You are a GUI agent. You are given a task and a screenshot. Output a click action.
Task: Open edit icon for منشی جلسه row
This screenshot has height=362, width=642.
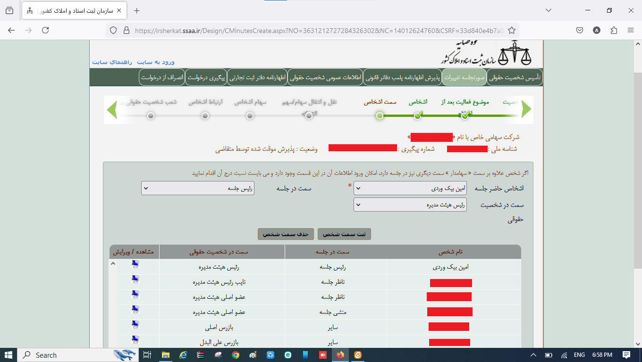[135, 309]
